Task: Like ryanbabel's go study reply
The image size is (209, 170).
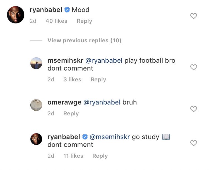Action: coord(194,143)
